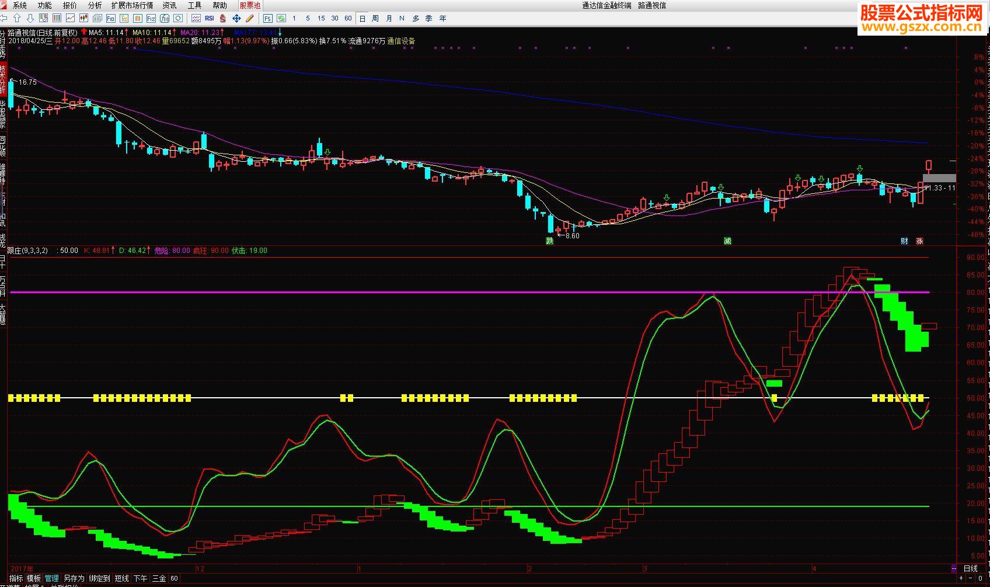The width and height of the screenshot is (990, 587).
Task: Click the up arrow previous stock icon
Action: point(17,18)
